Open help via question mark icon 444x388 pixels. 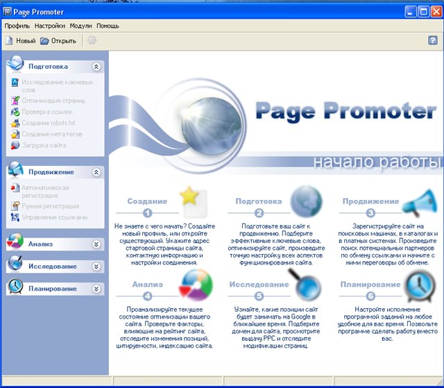[x=432, y=40]
